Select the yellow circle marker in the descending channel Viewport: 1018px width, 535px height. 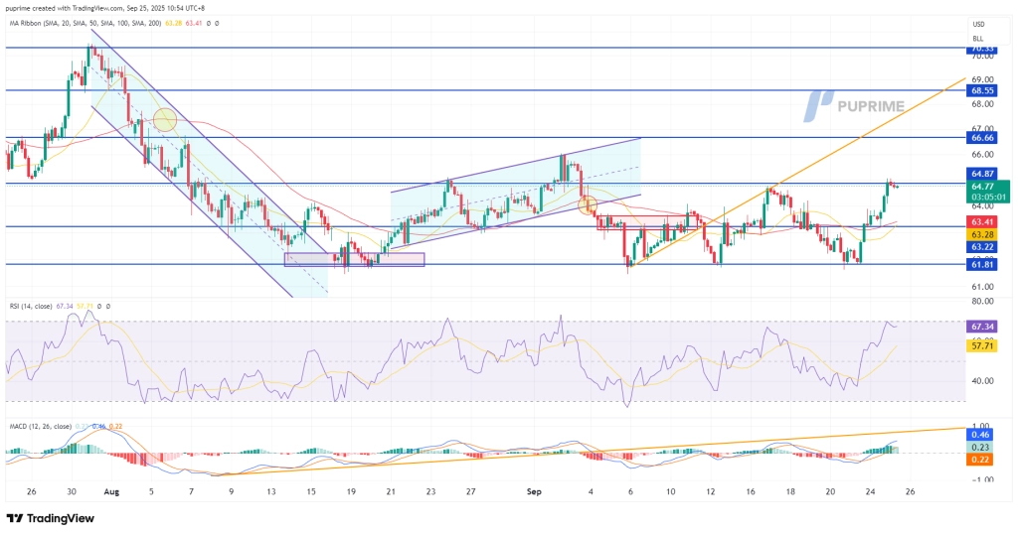click(x=165, y=120)
